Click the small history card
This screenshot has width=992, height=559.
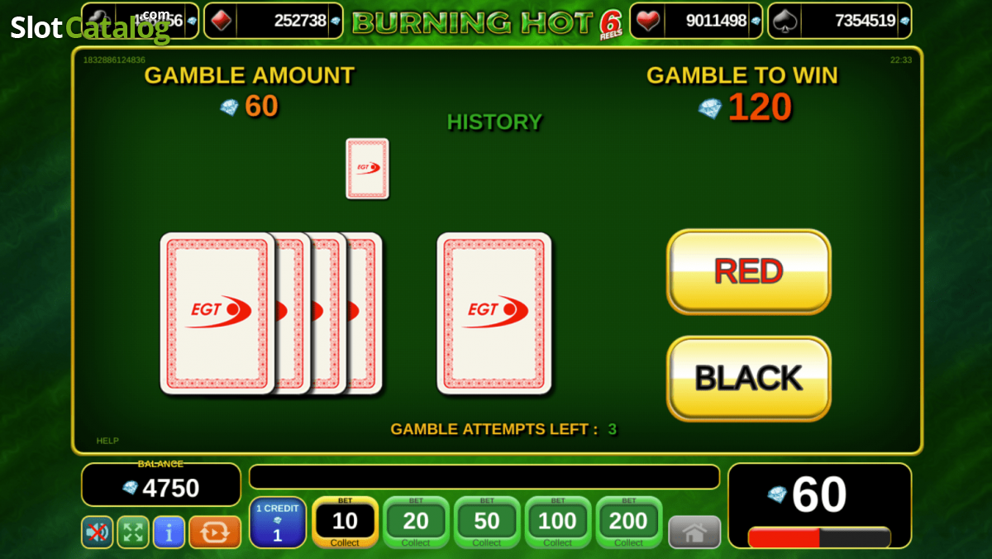367,169
